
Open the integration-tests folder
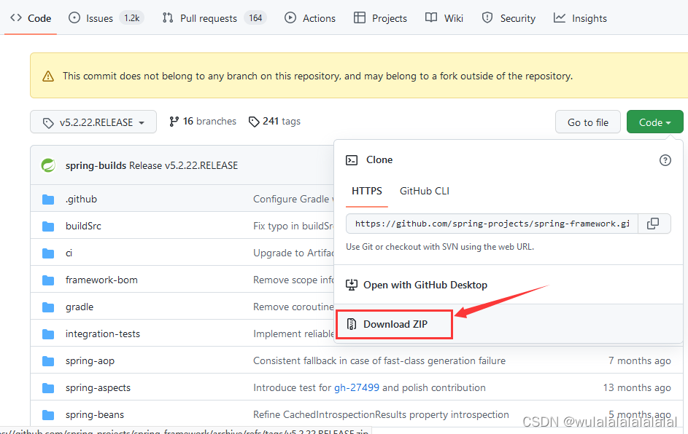coord(103,334)
